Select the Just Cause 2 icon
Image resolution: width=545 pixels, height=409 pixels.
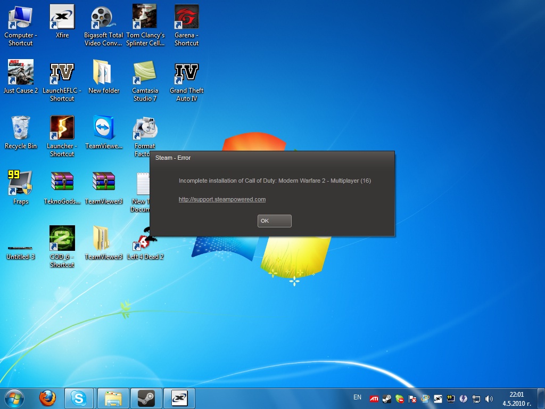(21, 77)
